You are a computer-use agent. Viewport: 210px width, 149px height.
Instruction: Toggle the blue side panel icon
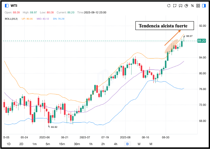click(203, 6)
